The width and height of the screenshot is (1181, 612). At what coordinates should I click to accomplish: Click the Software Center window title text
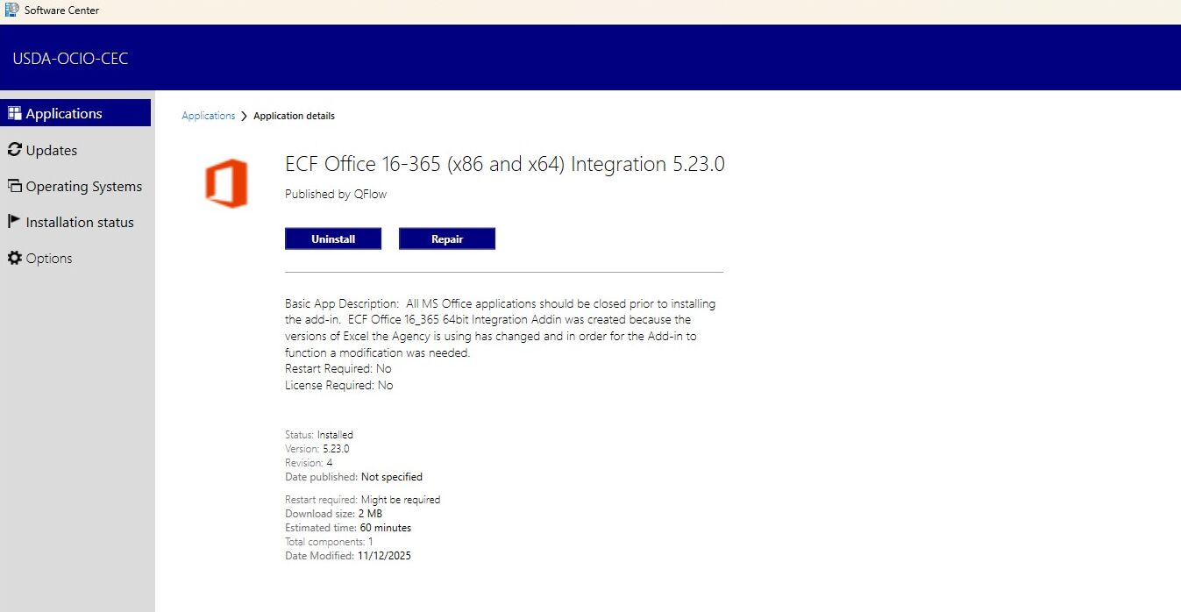point(61,11)
